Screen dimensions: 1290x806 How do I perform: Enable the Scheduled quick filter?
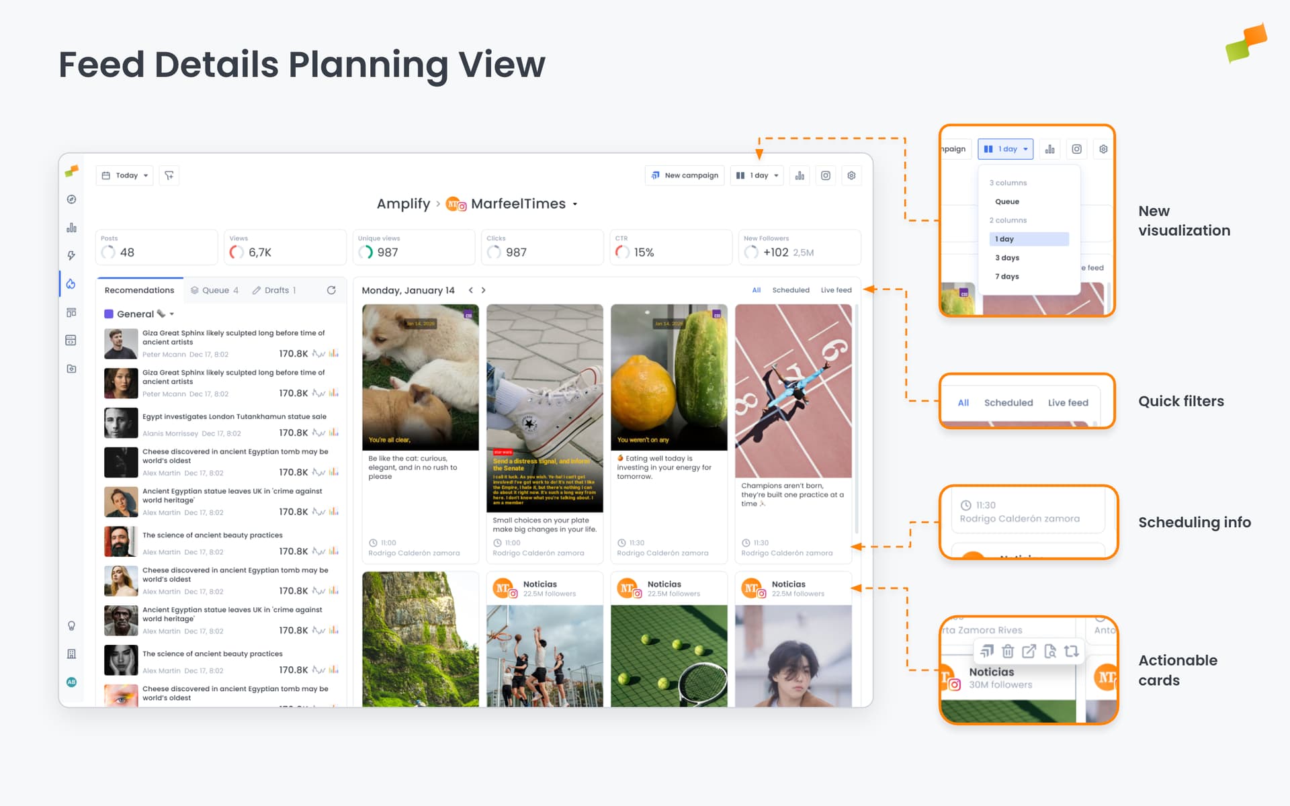[x=791, y=289]
